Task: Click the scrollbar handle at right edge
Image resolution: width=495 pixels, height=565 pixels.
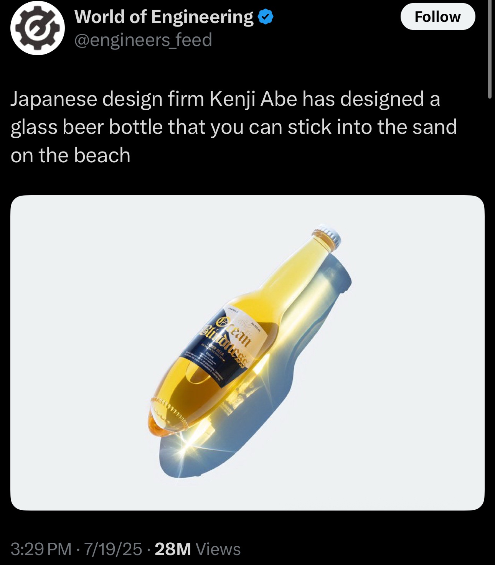Action: coord(490,49)
